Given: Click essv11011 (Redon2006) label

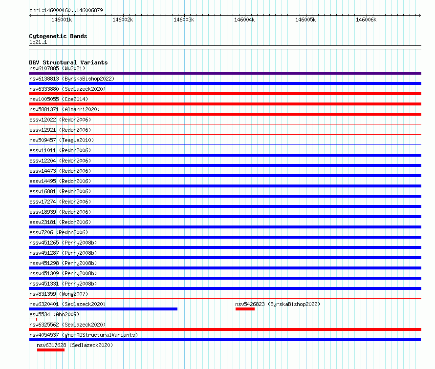Looking at the screenshot, I should pos(60,150).
